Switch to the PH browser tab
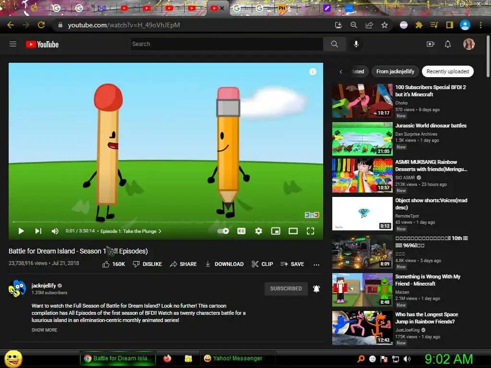This screenshot has width=491, height=368. tap(282, 8)
